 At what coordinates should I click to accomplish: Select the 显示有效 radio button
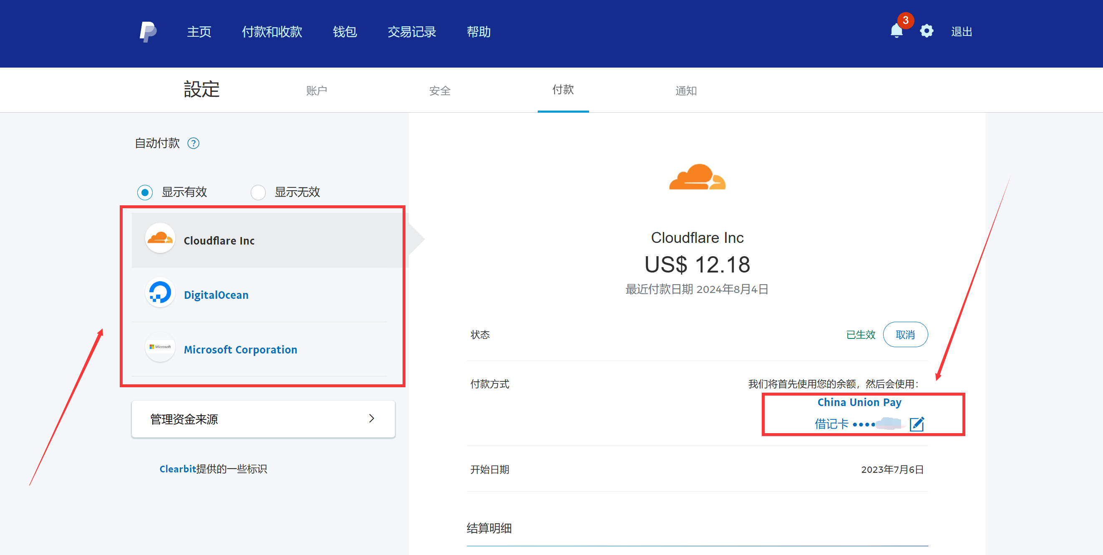point(145,192)
